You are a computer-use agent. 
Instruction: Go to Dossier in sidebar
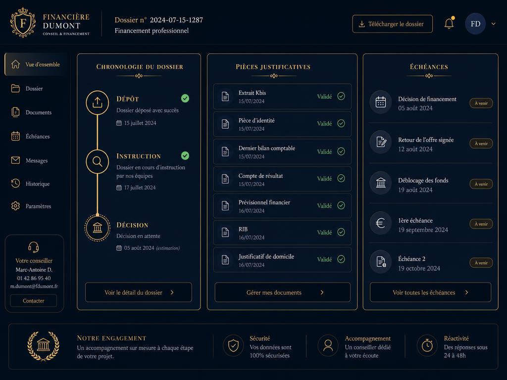27,89
